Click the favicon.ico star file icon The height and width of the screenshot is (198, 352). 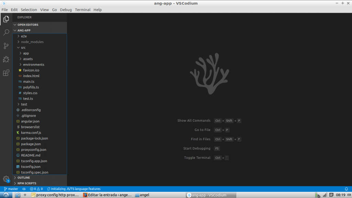coord(20,70)
